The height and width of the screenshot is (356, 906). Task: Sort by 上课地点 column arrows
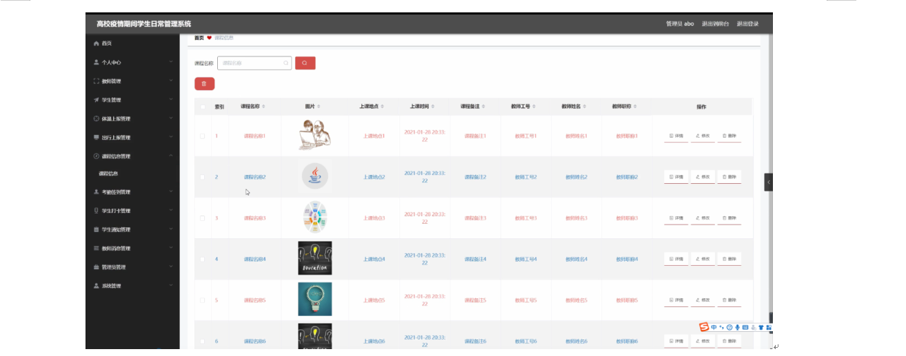click(x=383, y=107)
